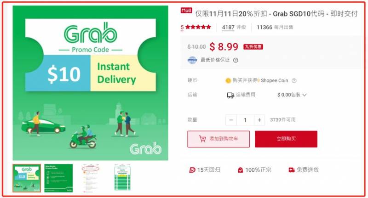The image size is (368, 198).
Task: Open the 4187 评级 ratings link
Action: pos(234,28)
